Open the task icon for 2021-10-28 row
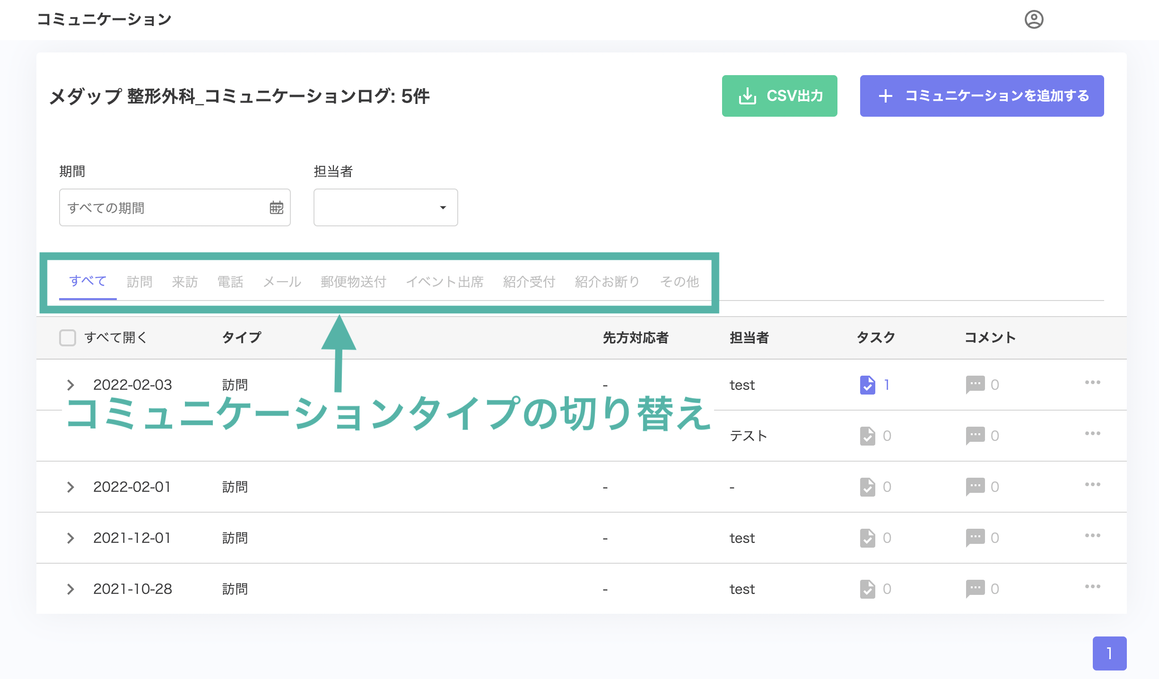The image size is (1159, 679). click(x=867, y=589)
